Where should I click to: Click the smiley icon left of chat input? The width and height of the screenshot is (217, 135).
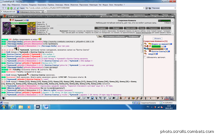click(x=4, y=98)
